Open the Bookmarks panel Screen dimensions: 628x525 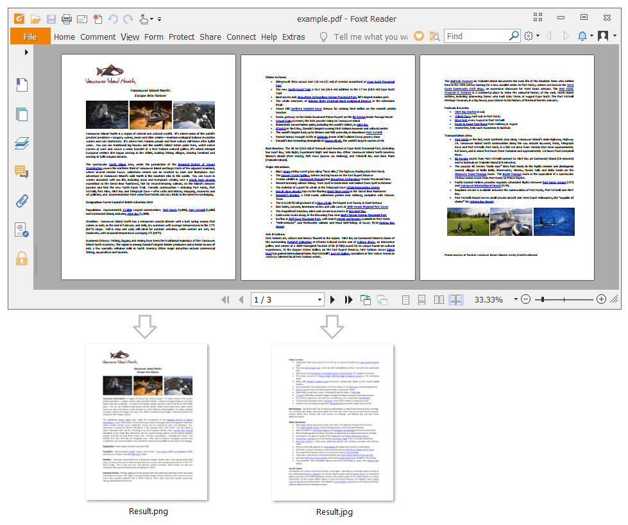click(22, 84)
